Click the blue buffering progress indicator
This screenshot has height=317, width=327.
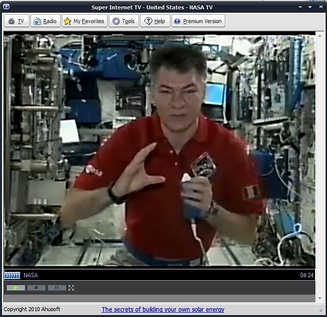12,275
